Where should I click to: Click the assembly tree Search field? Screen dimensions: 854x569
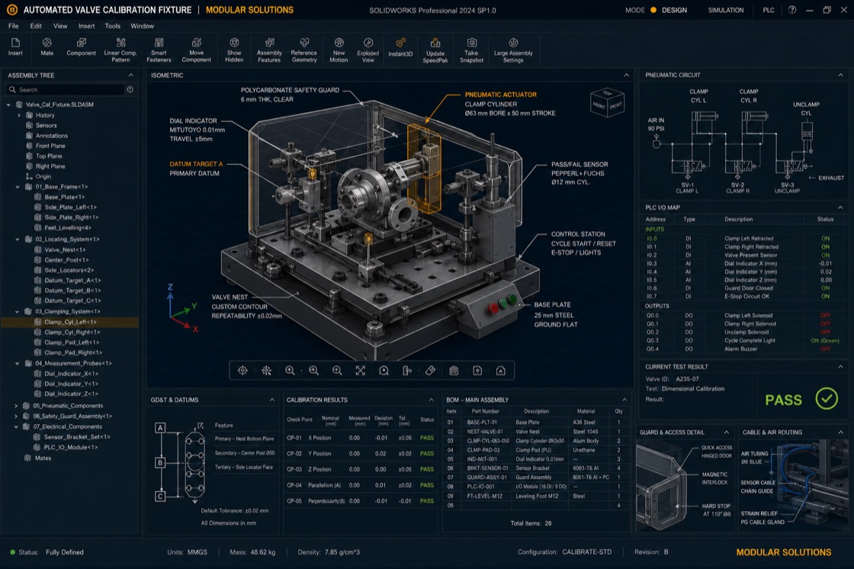66,89
